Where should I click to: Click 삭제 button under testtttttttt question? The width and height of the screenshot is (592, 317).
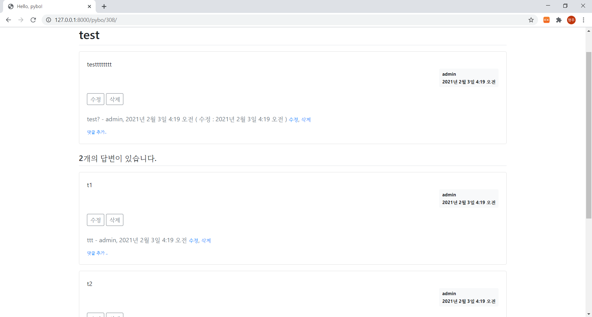tap(114, 99)
